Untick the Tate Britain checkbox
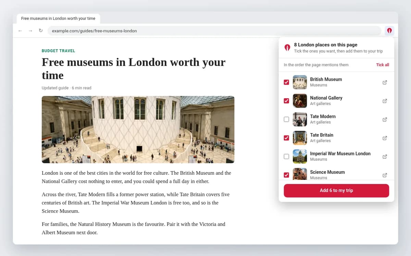 pyautogui.click(x=286, y=138)
